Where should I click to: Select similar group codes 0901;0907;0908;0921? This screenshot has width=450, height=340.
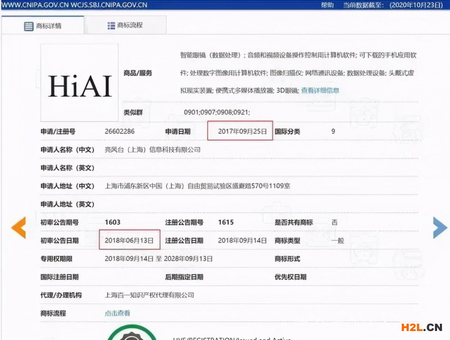click(217, 112)
